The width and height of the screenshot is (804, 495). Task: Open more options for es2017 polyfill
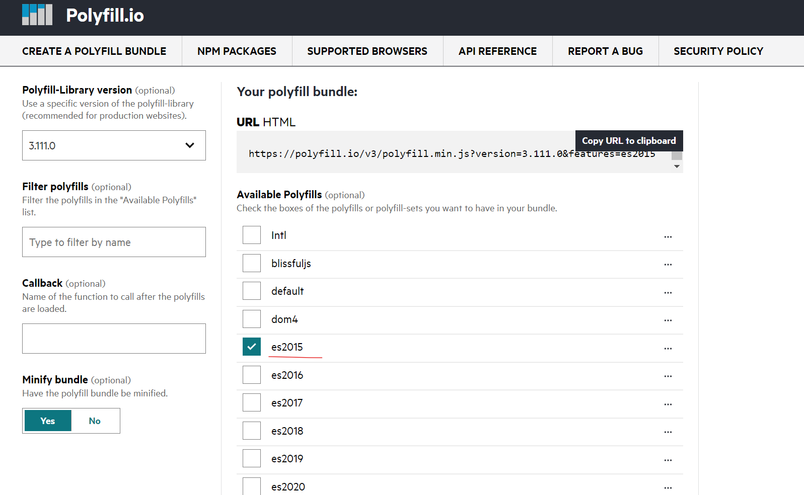(668, 404)
